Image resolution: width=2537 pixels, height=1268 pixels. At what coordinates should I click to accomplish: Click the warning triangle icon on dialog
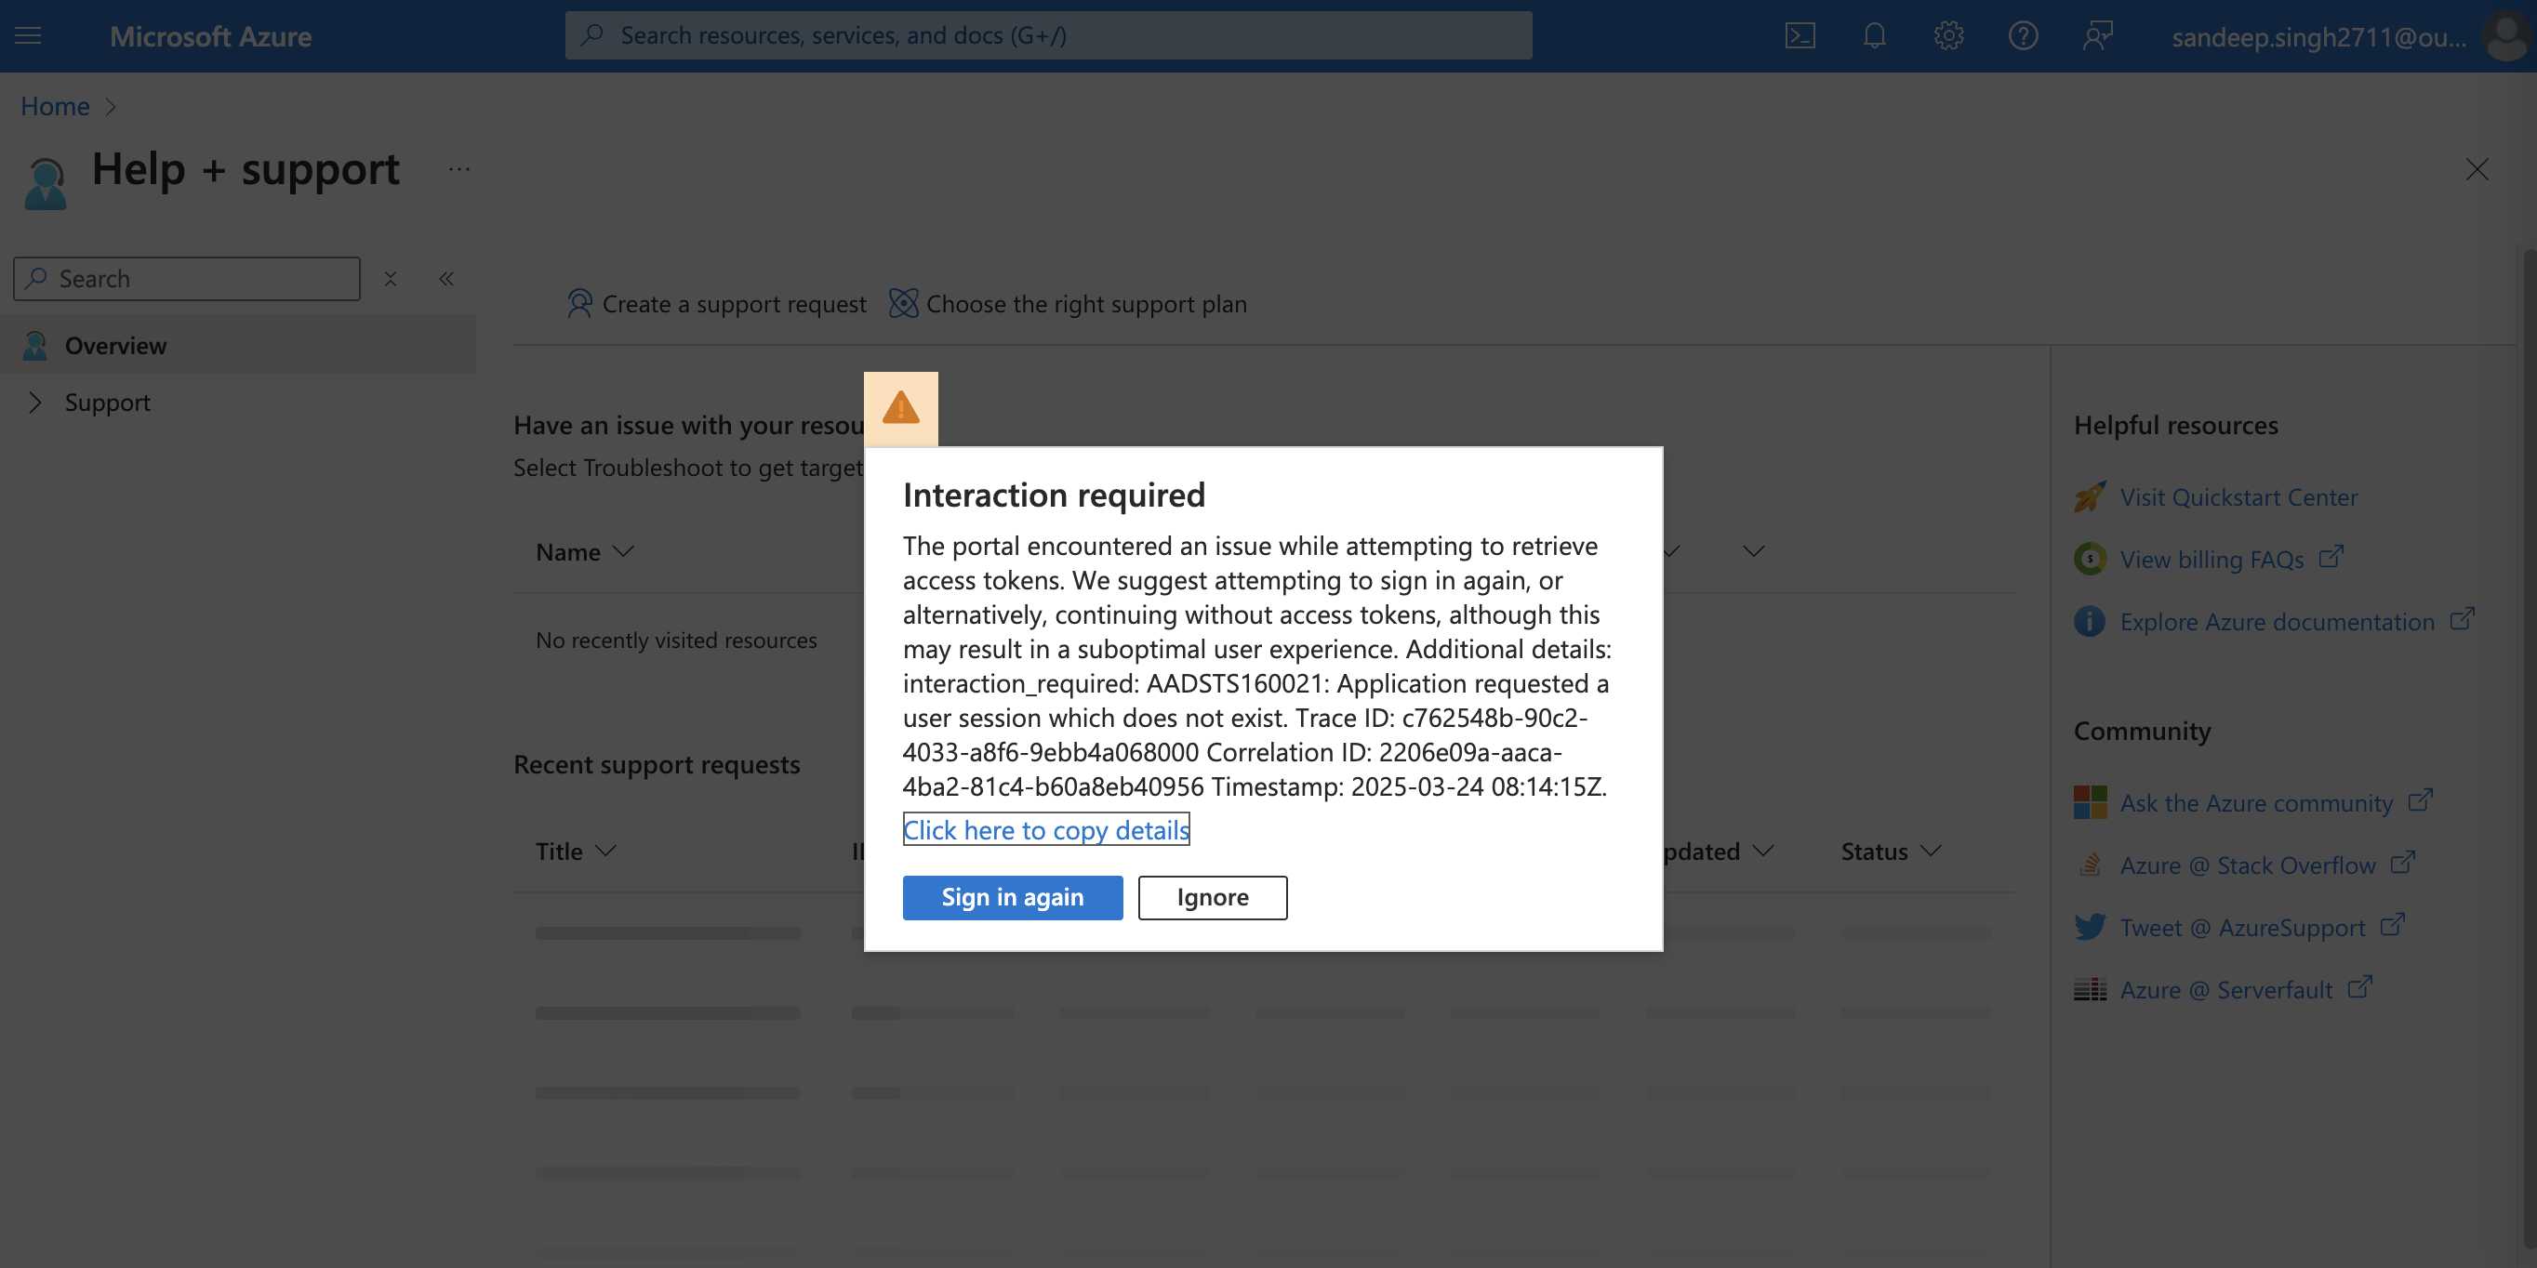point(900,407)
